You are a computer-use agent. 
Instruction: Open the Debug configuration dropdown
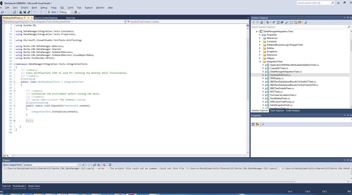click(65, 12)
